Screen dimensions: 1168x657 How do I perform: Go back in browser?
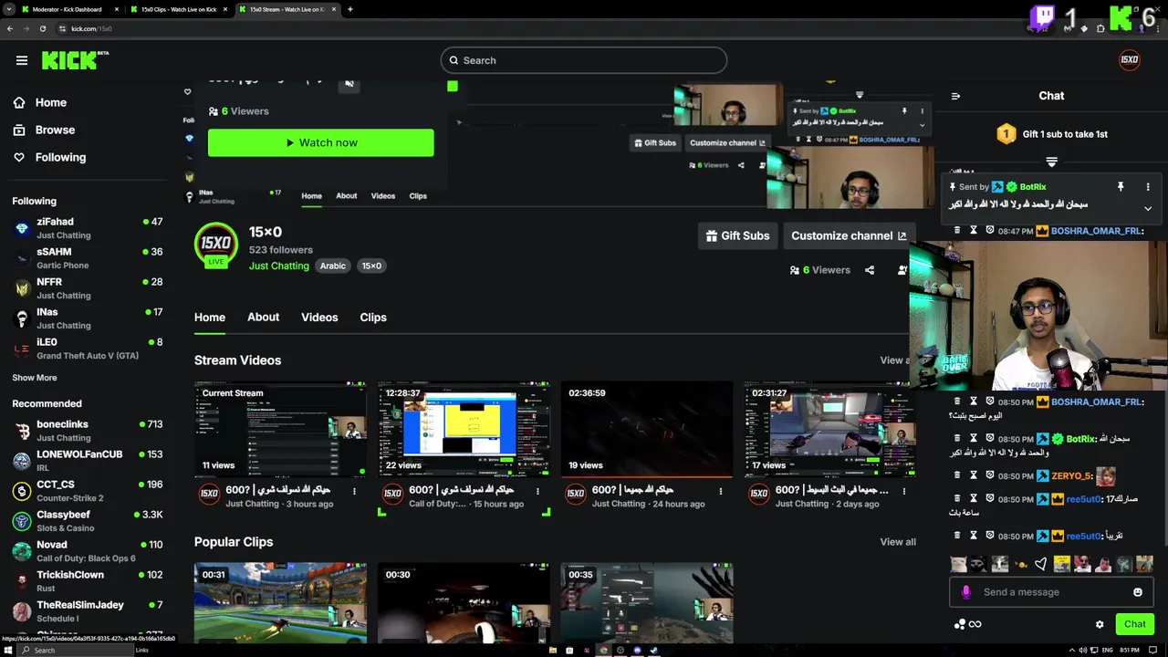pos(10,28)
